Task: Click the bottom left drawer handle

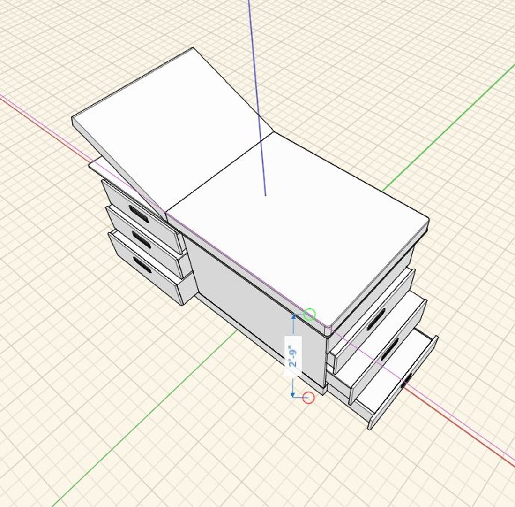Action: click(x=142, y=265)
